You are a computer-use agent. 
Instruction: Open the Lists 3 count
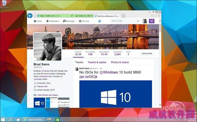[x=128, y=53]
